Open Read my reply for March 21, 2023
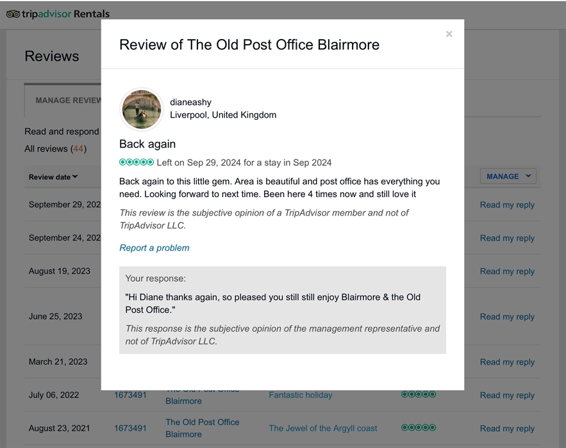Screen dimensions: 566x448 pyautogui.click(x=507, y=362)
